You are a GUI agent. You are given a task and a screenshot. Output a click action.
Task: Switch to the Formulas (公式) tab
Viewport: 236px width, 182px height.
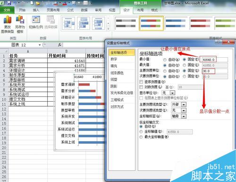70,10
